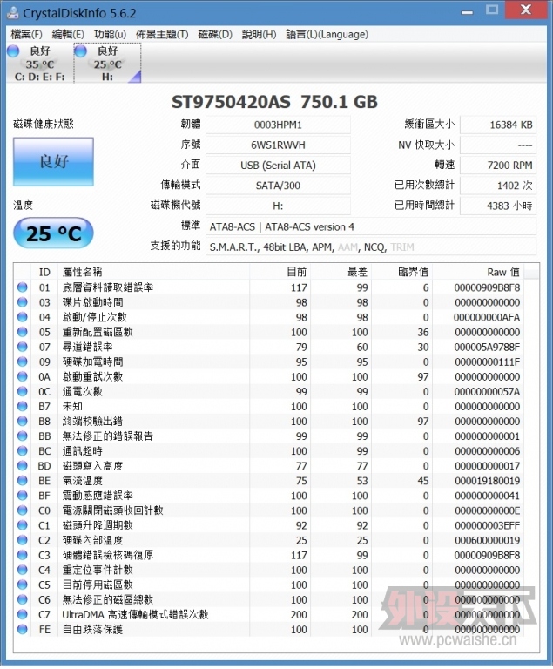The width and height of the screenshot is (553, 669).
Task: Click status icon for attribute C7
Action: 22,615
